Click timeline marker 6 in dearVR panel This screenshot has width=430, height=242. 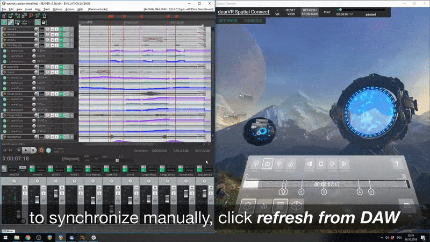pos(302,192)
